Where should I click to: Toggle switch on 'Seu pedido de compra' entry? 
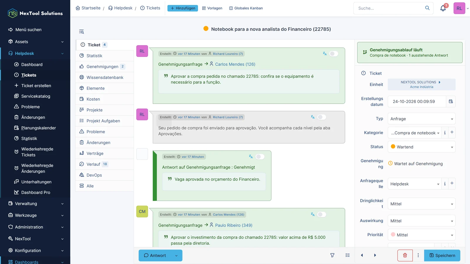[322, 117]
